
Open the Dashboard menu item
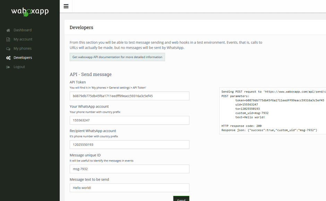coord(23,30)
